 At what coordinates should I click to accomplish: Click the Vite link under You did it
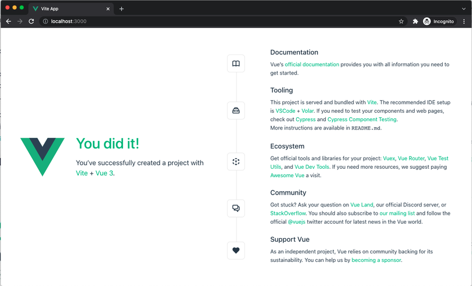tap(81, 173)
